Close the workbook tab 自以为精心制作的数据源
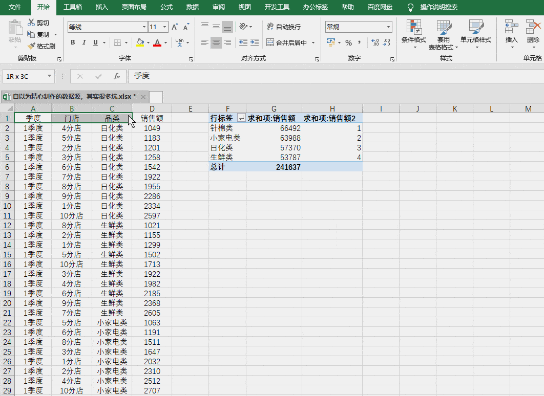This screenshot has height=396, width=544. click(x=143, y=97)
